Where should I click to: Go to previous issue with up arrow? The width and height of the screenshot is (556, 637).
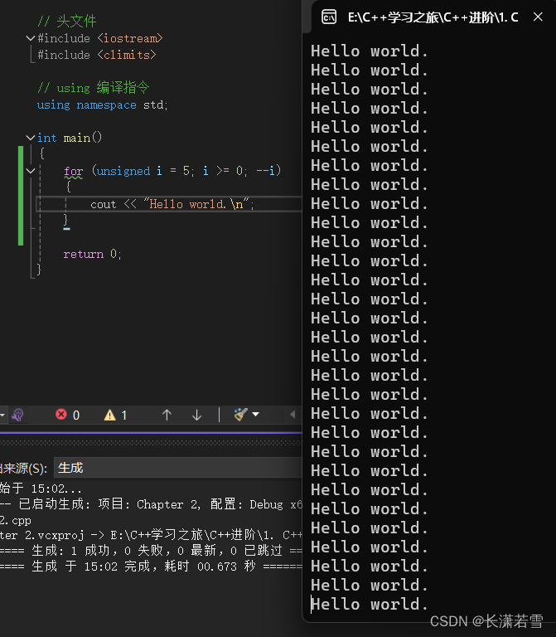click(167, 415)
